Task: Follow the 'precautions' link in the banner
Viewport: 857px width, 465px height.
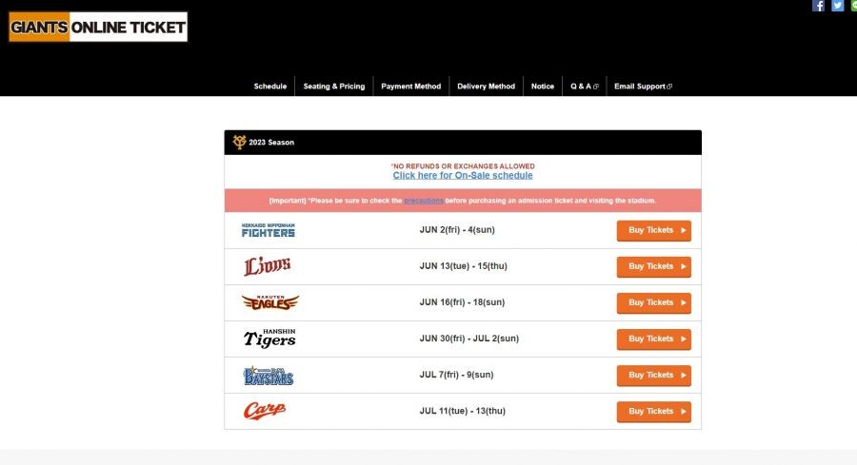Action: 424,201
